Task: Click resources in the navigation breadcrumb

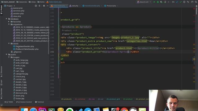Action: point(22,2)
